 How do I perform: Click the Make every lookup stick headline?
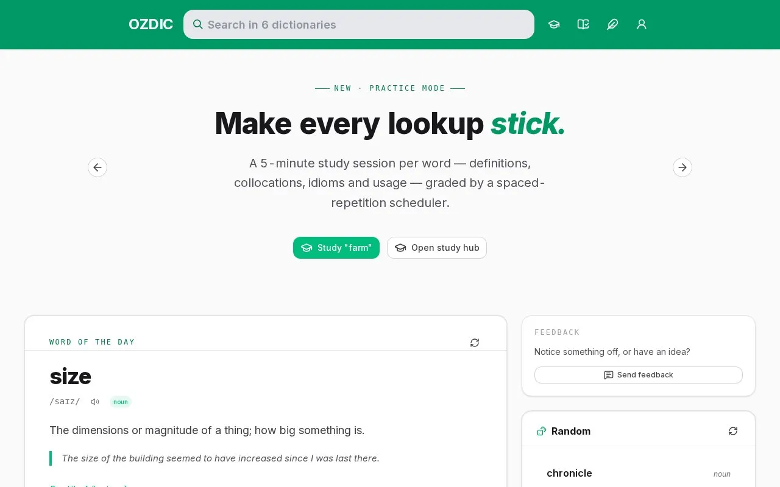[390, 124]
